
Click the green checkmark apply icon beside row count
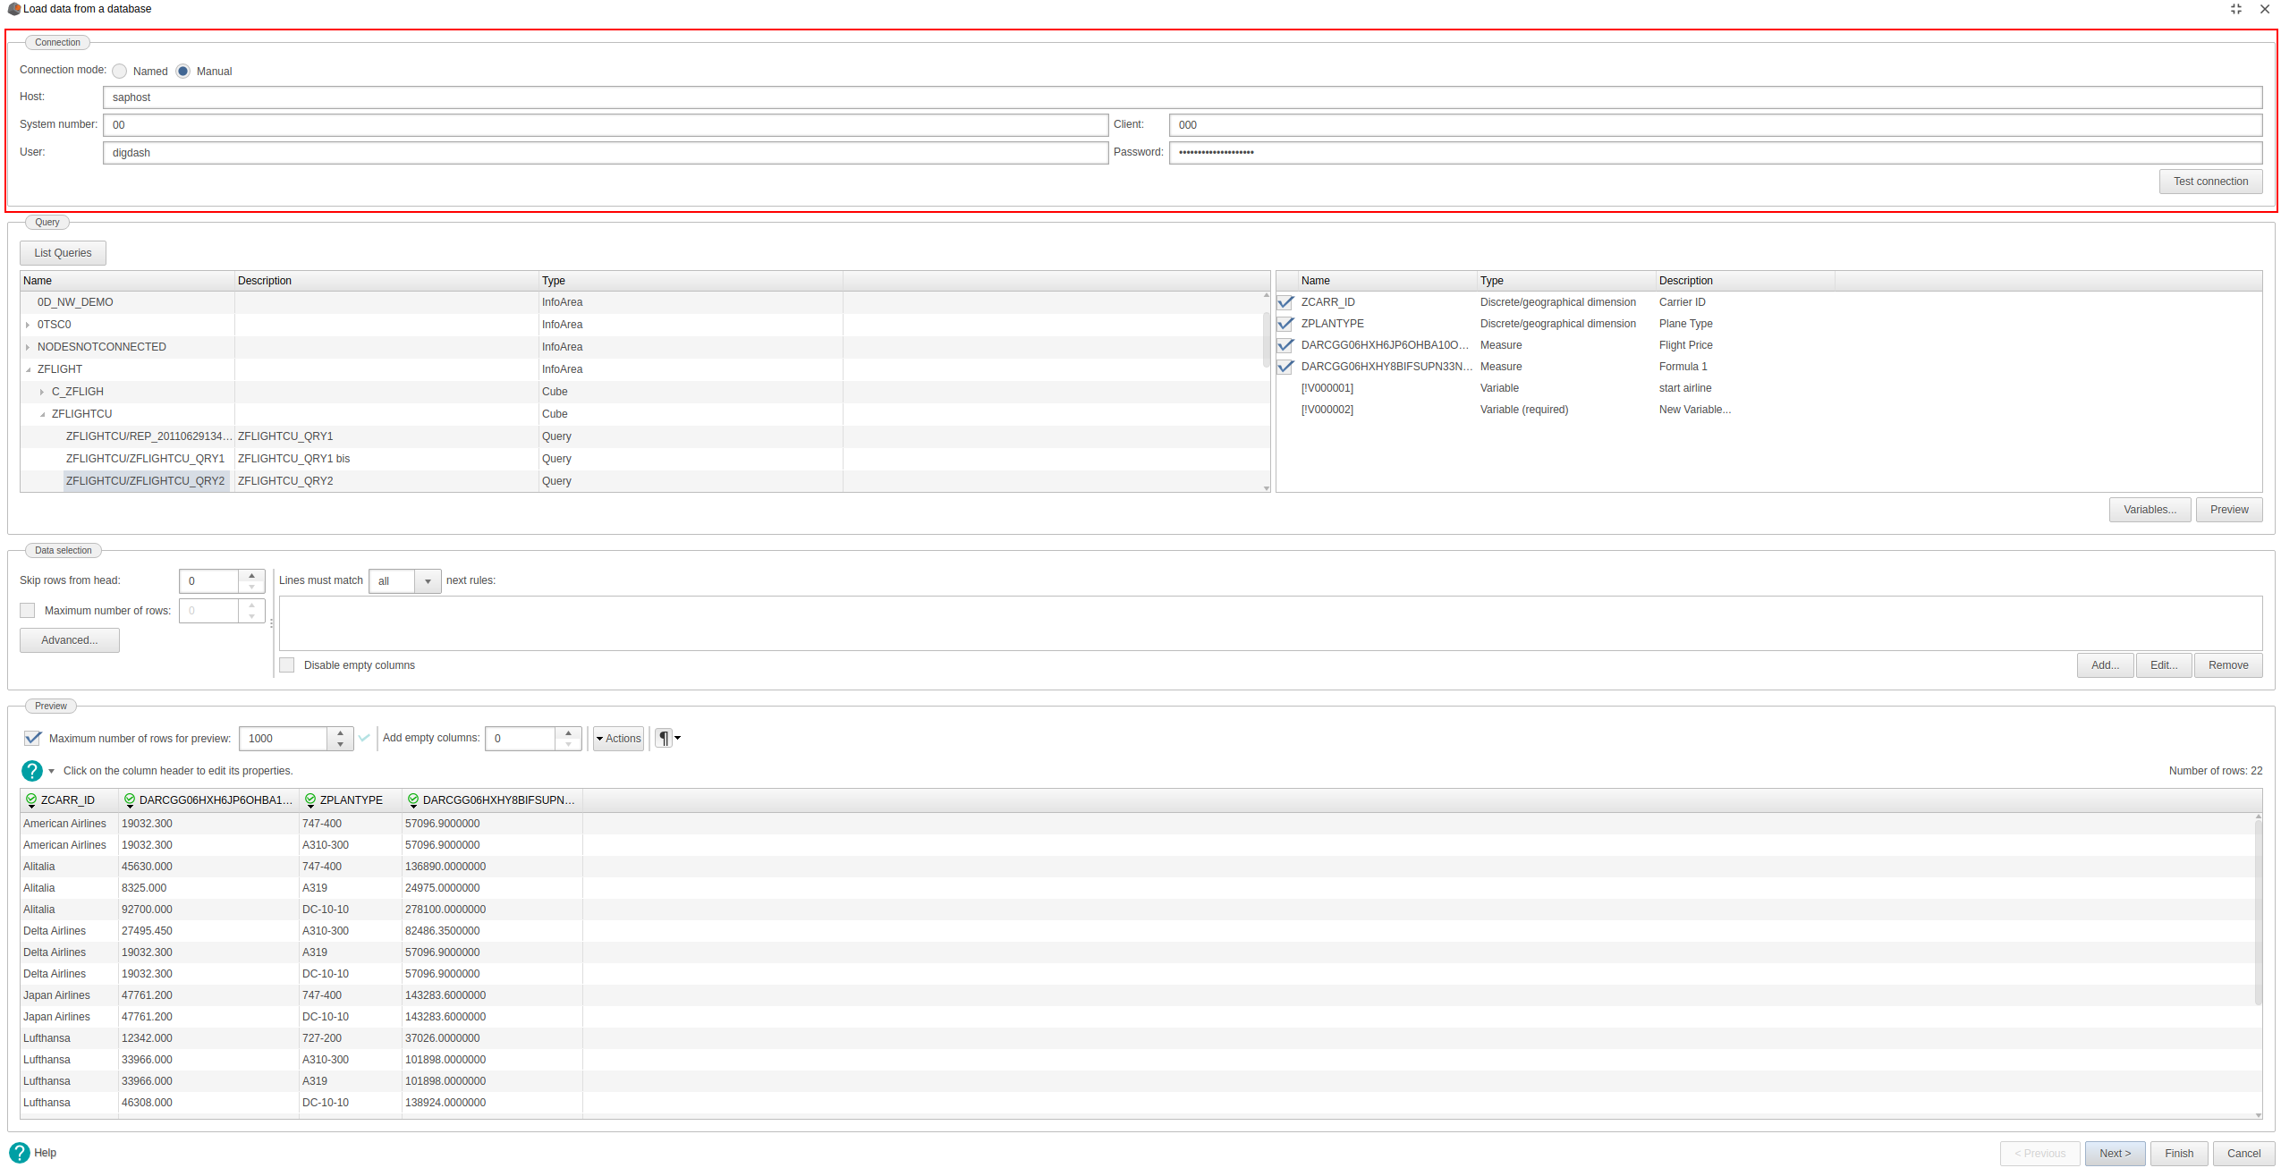point(364,738)
